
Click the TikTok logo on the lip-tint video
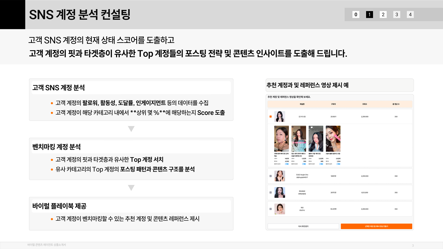[327, 127]
